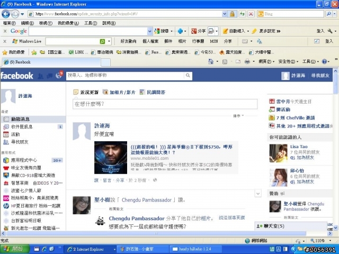Click the Stop loading X icon

[x=251, y=14]
